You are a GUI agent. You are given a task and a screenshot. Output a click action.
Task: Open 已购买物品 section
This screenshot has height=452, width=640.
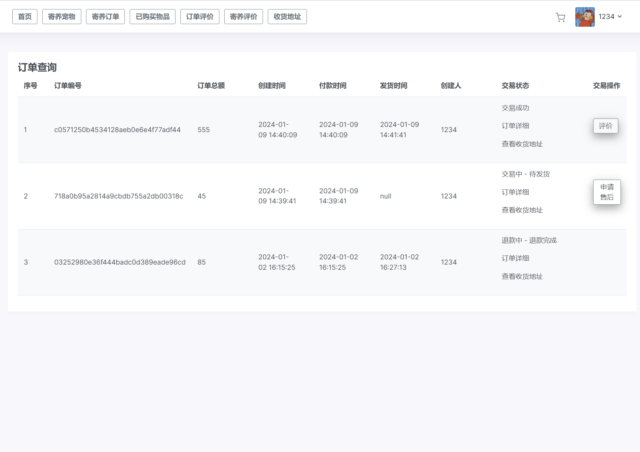click(152, 17)
